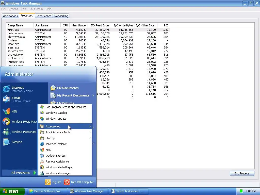Viewport: 260px width, 195px height.
Task: Select the Processes tab
Action: [27, 15]
